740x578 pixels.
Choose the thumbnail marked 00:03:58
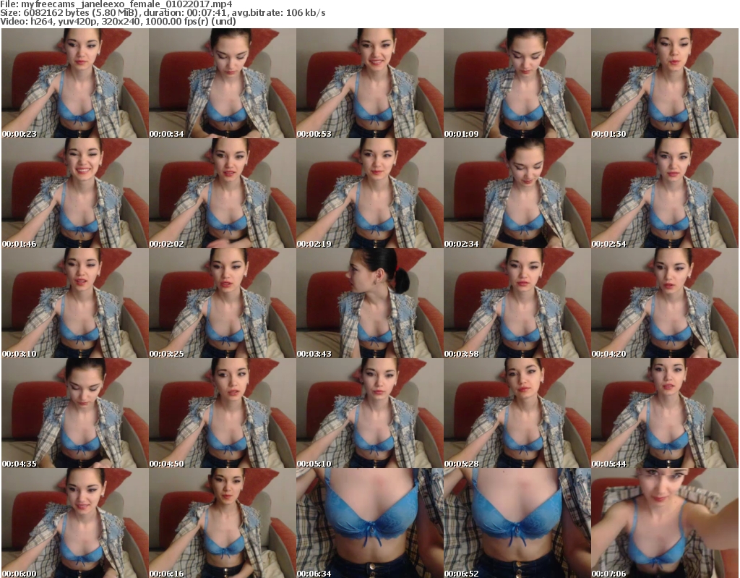pyautogui.click(x=517, y=303)
